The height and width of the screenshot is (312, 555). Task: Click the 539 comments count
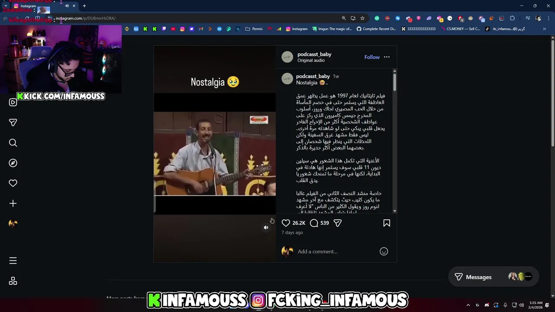(x=325, y=223)
